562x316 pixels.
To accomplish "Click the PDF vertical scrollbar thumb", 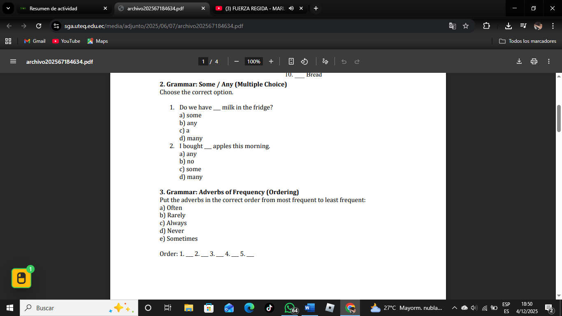I will (x=559, y=118).
